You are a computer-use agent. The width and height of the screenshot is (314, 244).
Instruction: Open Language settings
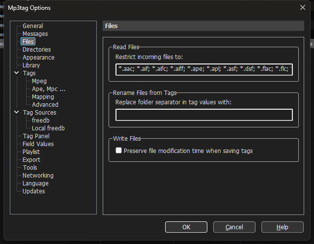coord(35,183)
